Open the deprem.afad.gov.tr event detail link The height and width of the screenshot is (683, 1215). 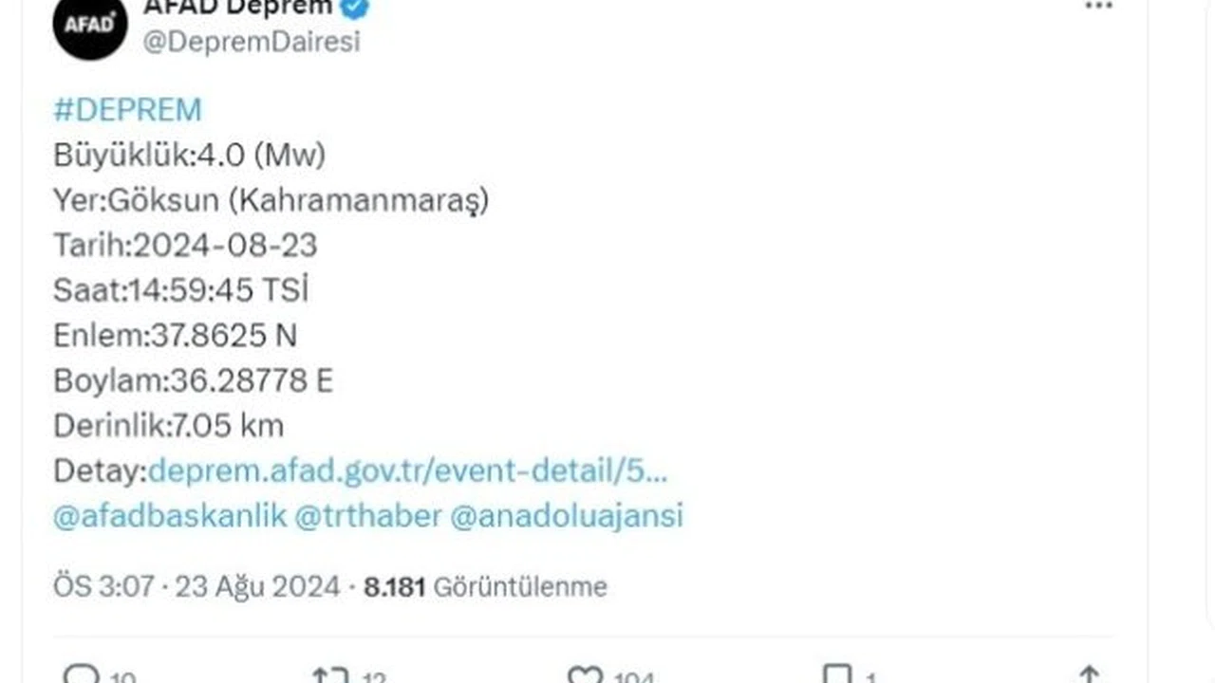click(407, 471)
